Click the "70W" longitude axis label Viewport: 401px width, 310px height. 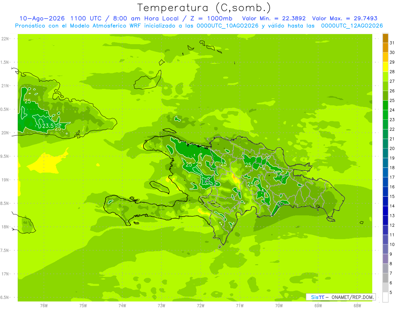point(279,305)
